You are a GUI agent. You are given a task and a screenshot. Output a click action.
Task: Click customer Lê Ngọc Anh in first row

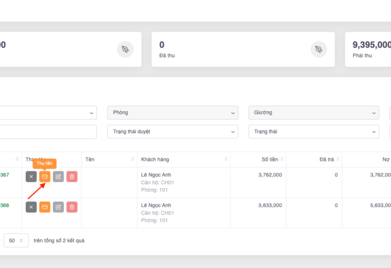tap(157, 175)
